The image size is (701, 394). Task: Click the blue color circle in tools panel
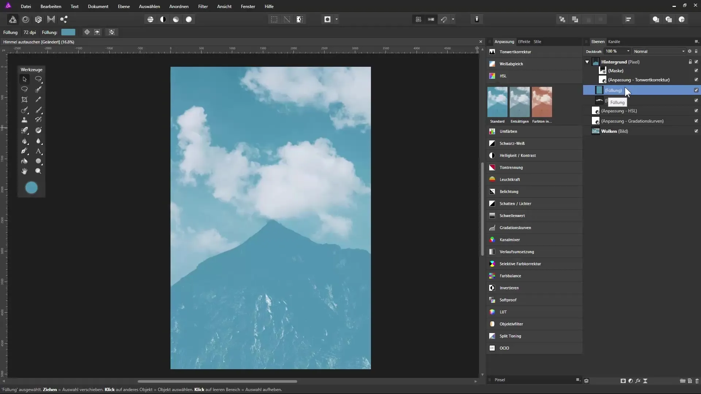point(31,188)
